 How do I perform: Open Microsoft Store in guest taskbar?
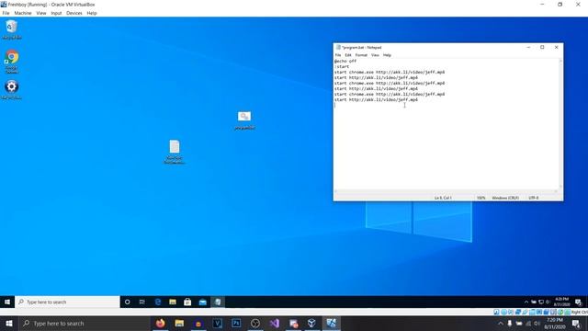coord(187,302)
